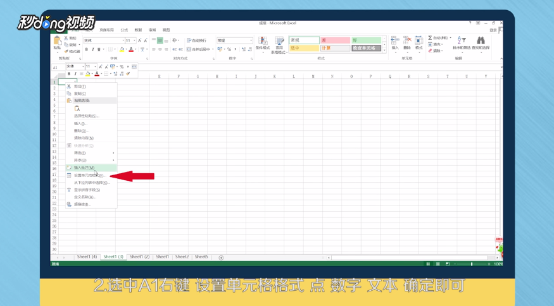Open the 公式 ribbon tab
554x306 pixels.
coord(124,30)
